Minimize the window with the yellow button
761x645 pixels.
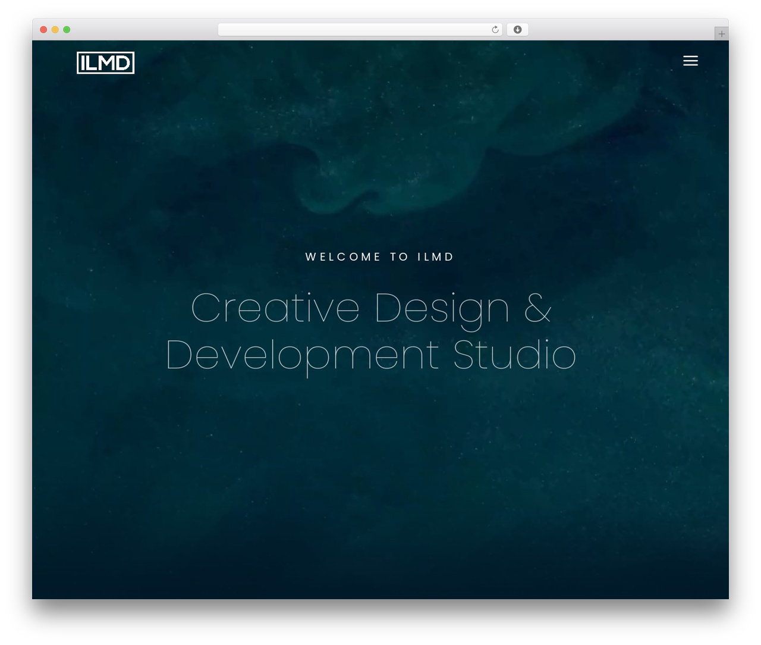click(55, 30)
